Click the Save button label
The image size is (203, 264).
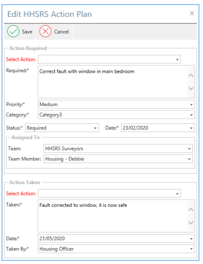point(27,31)
